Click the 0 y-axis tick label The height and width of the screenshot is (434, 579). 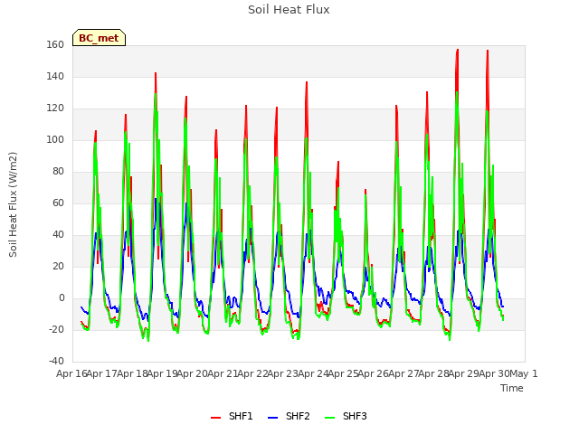[x=62, y=298]
